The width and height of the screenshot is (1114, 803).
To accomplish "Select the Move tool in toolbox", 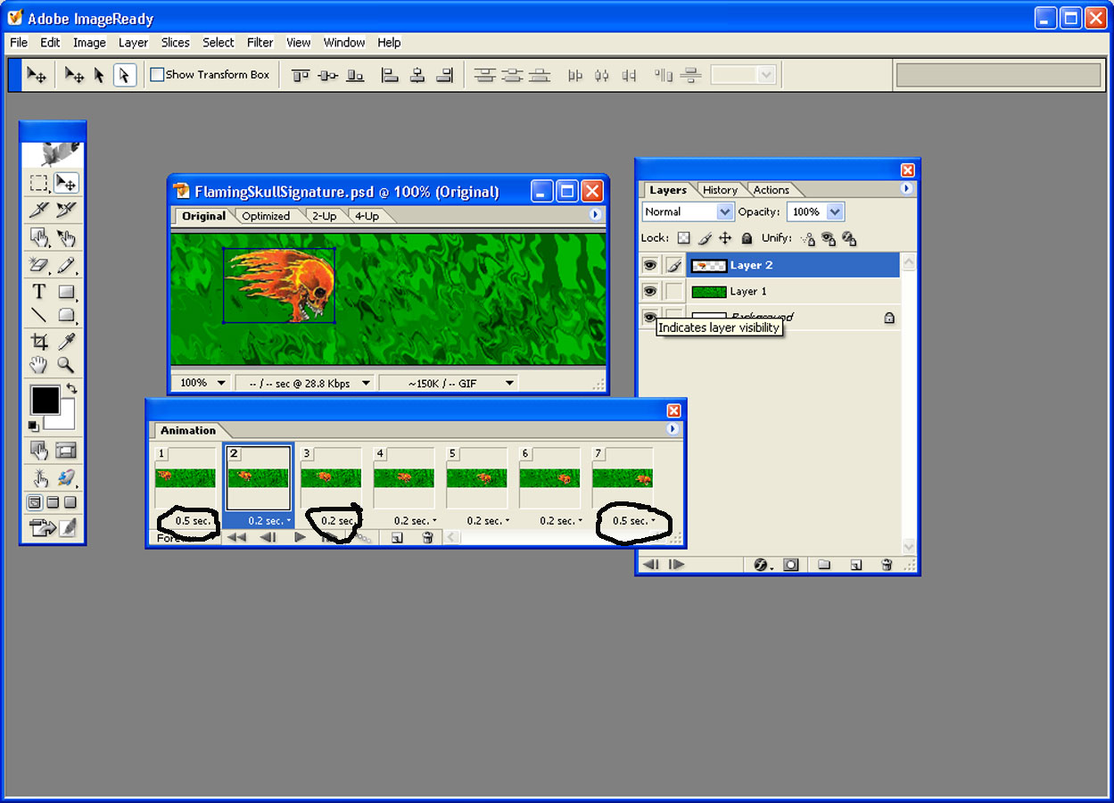I will [66, 184].
